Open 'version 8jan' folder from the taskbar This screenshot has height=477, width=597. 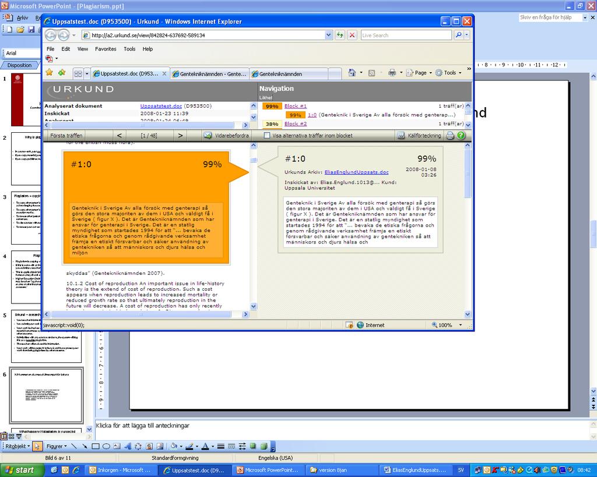(341, 470)
